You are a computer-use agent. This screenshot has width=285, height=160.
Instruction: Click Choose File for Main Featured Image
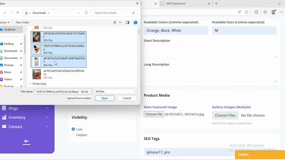[x=154, y=114]
